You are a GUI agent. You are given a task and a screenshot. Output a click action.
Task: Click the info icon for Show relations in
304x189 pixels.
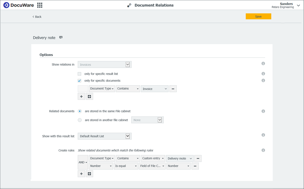tap(263, 64)
